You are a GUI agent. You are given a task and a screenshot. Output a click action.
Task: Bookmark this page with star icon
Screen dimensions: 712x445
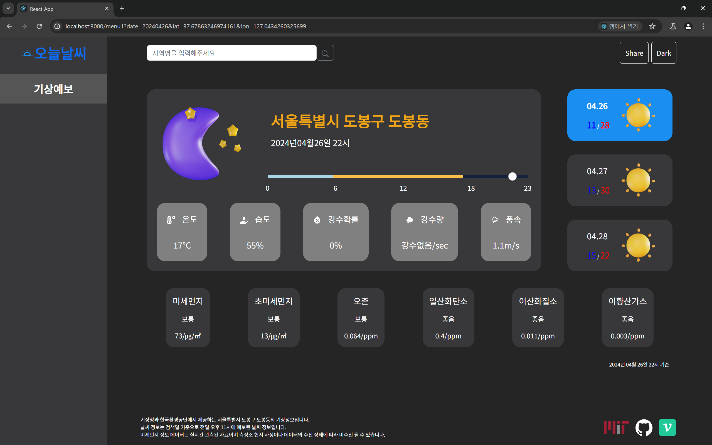pos(652,26)
